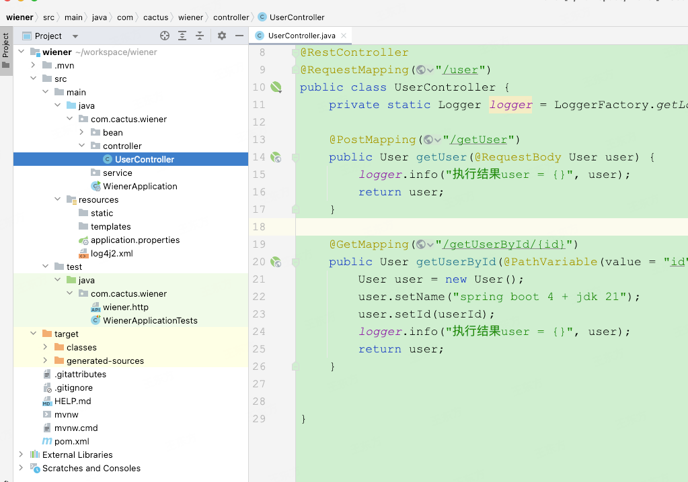
Task: Click the Expand All icon in Project panel
Action: click(x=182, y=36)
